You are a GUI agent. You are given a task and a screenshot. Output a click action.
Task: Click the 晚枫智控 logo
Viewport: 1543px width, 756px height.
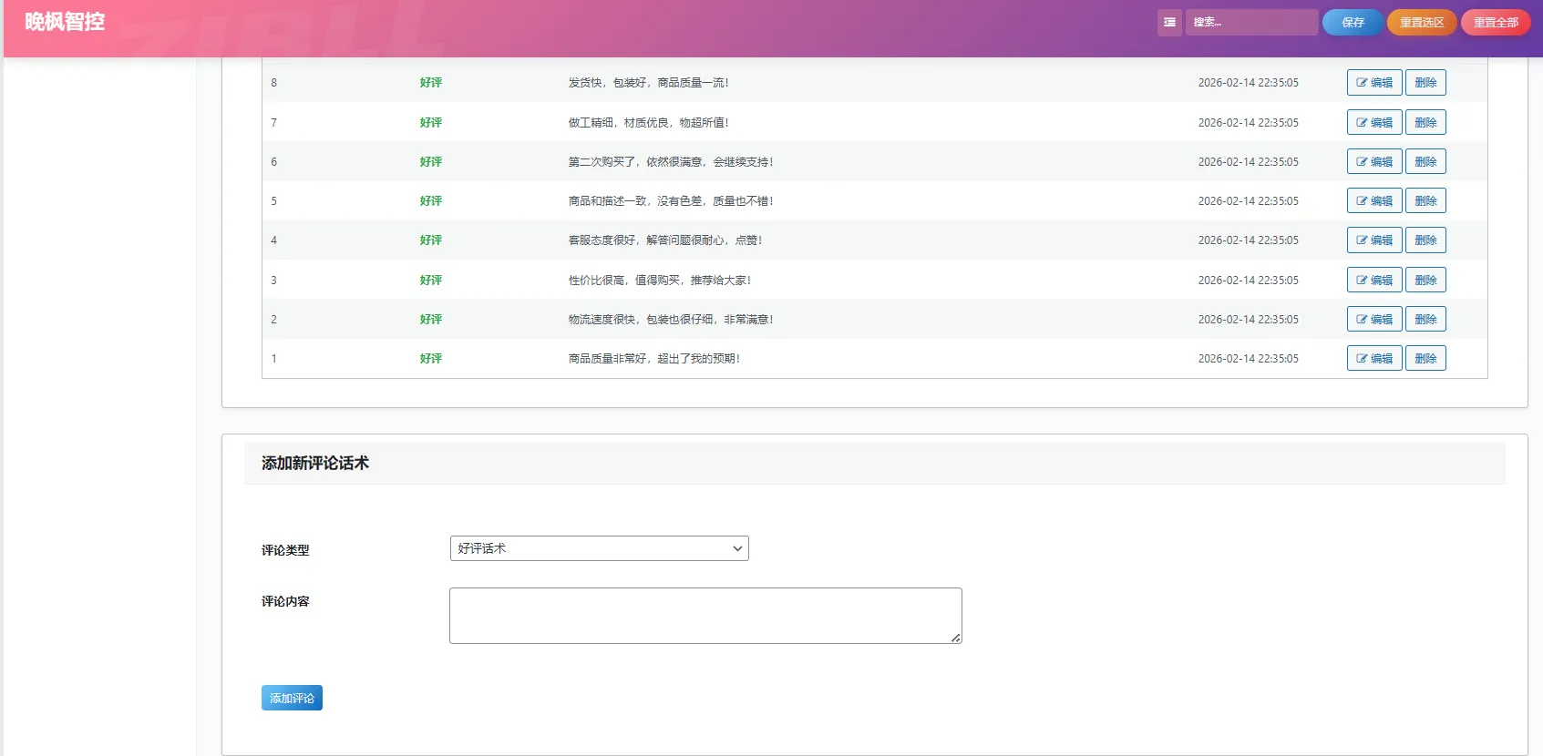[65, 22]
